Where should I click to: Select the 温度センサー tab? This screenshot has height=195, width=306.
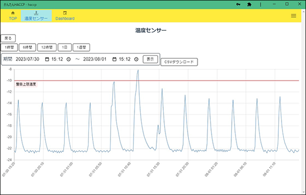36,16
